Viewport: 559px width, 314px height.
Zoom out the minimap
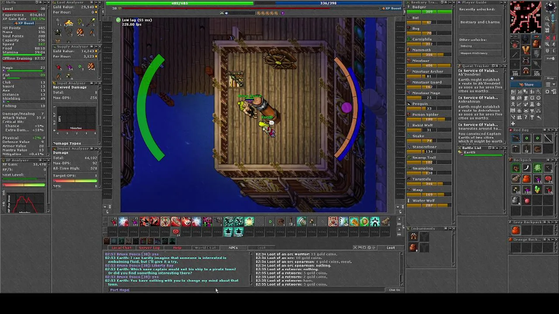548,18
